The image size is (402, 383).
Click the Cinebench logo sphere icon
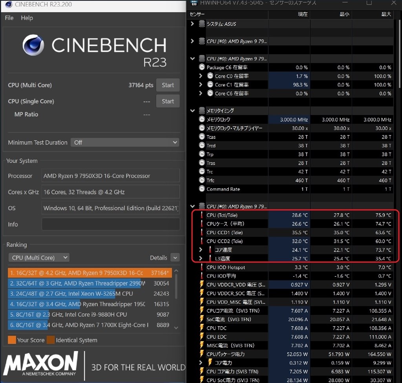coord(33,45)
